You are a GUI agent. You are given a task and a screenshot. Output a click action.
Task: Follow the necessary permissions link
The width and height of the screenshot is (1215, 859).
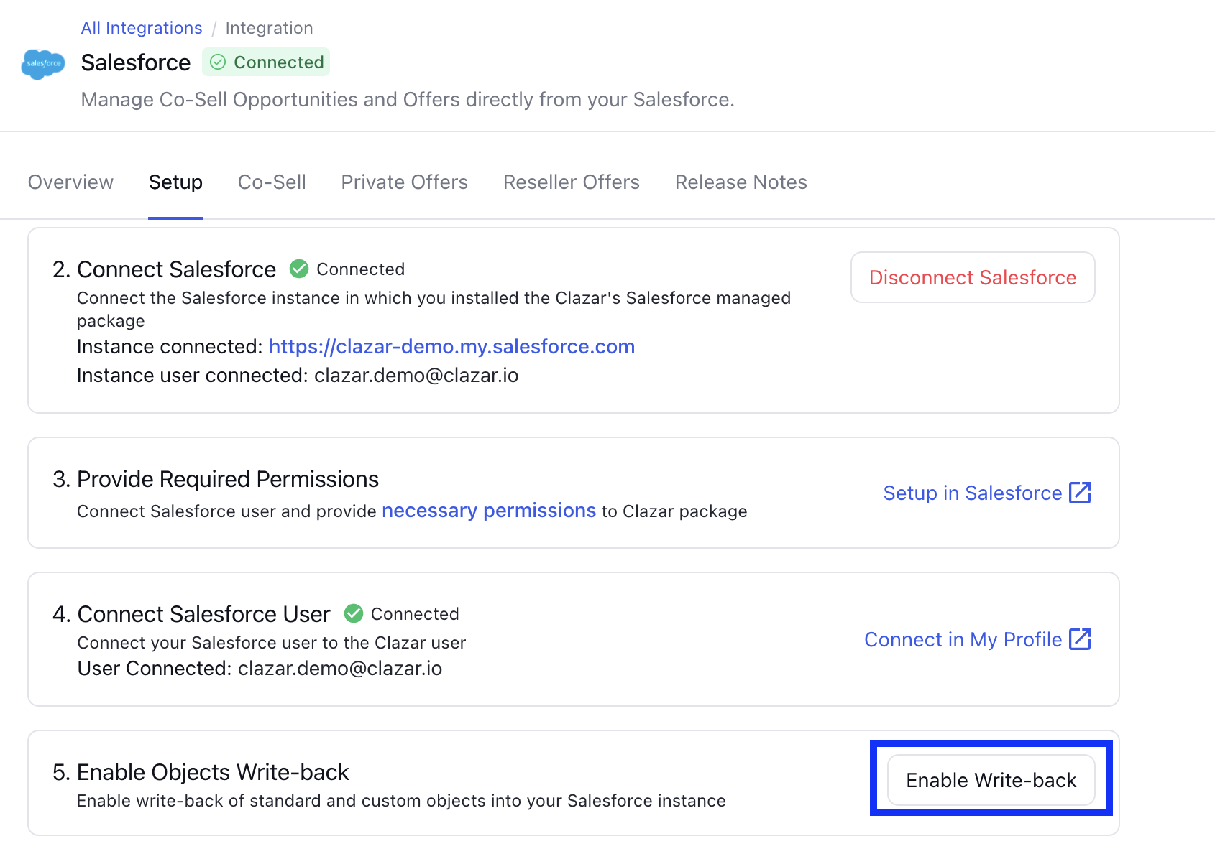(x=489, y=511)
